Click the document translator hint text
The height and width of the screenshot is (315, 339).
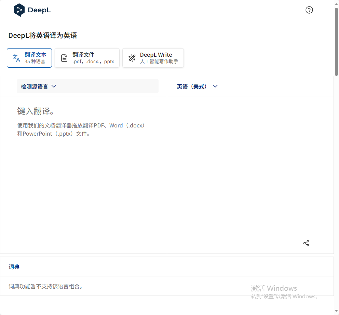point(81,129)
